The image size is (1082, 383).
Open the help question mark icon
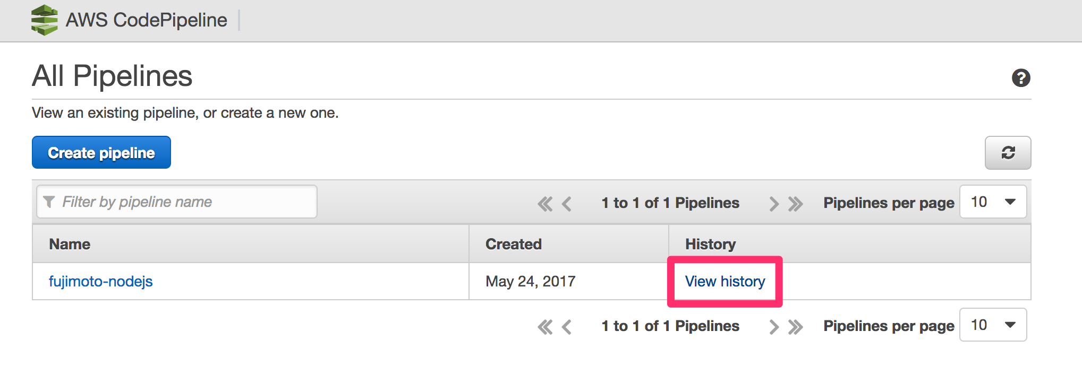[1020, 77]
